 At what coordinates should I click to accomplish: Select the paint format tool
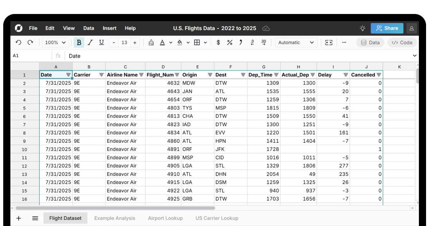click(x=151, y=42)
